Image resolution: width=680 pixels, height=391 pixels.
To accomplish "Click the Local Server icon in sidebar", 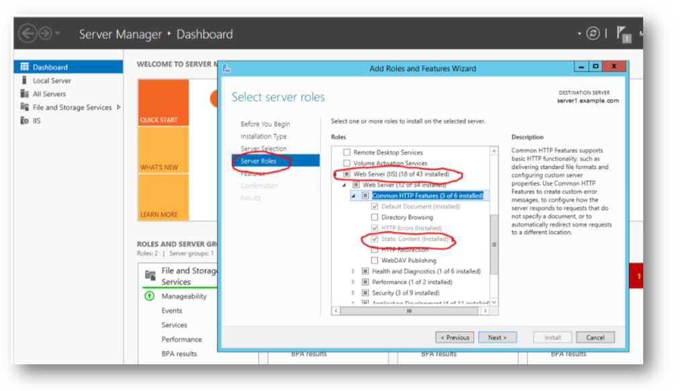I will click(24, 80).
